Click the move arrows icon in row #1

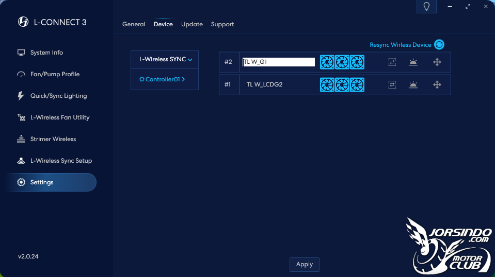coord(437,84)
